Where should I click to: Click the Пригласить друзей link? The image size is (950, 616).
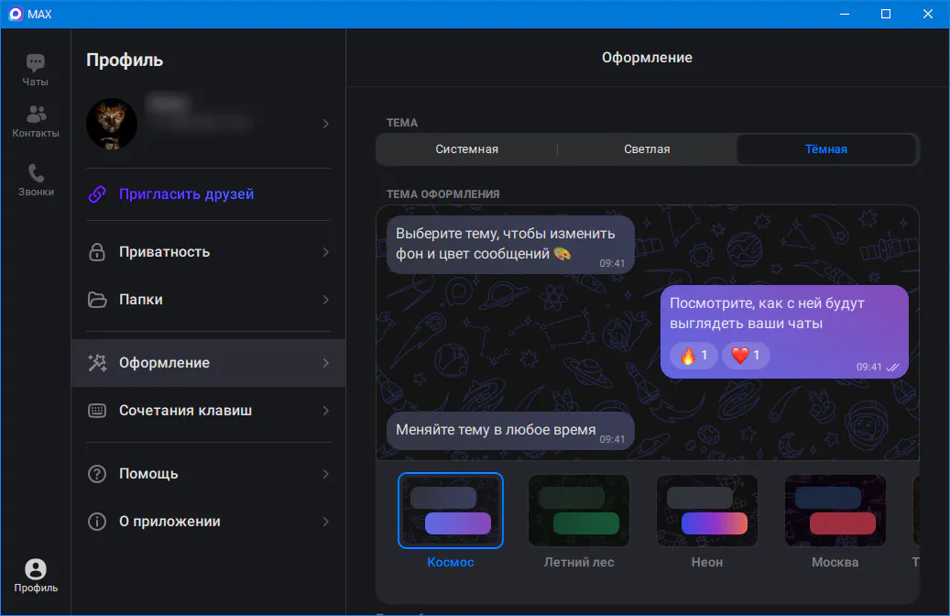(186, 194)
